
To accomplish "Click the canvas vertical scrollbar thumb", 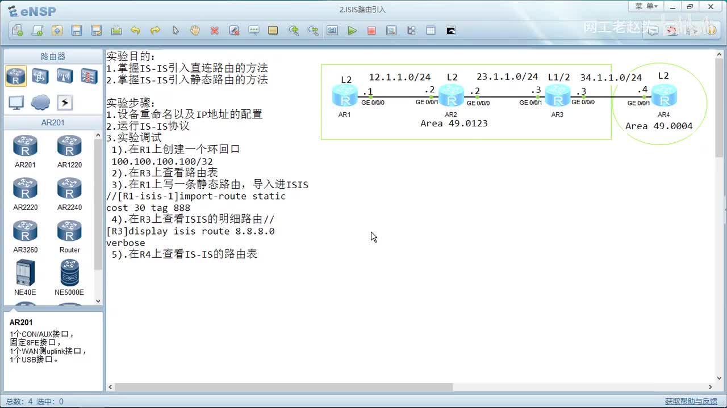I will coord(719,108).
